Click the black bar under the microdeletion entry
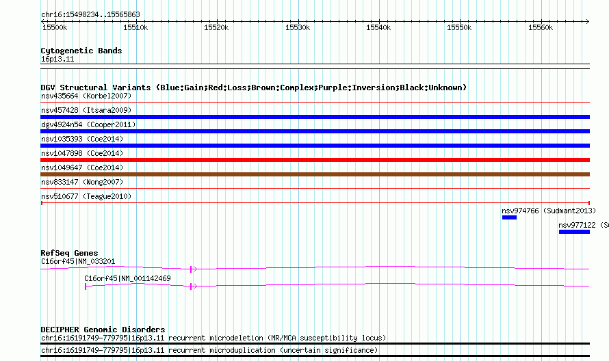The height and width of the screenshot is (361, 609). [x=315, y=343]
